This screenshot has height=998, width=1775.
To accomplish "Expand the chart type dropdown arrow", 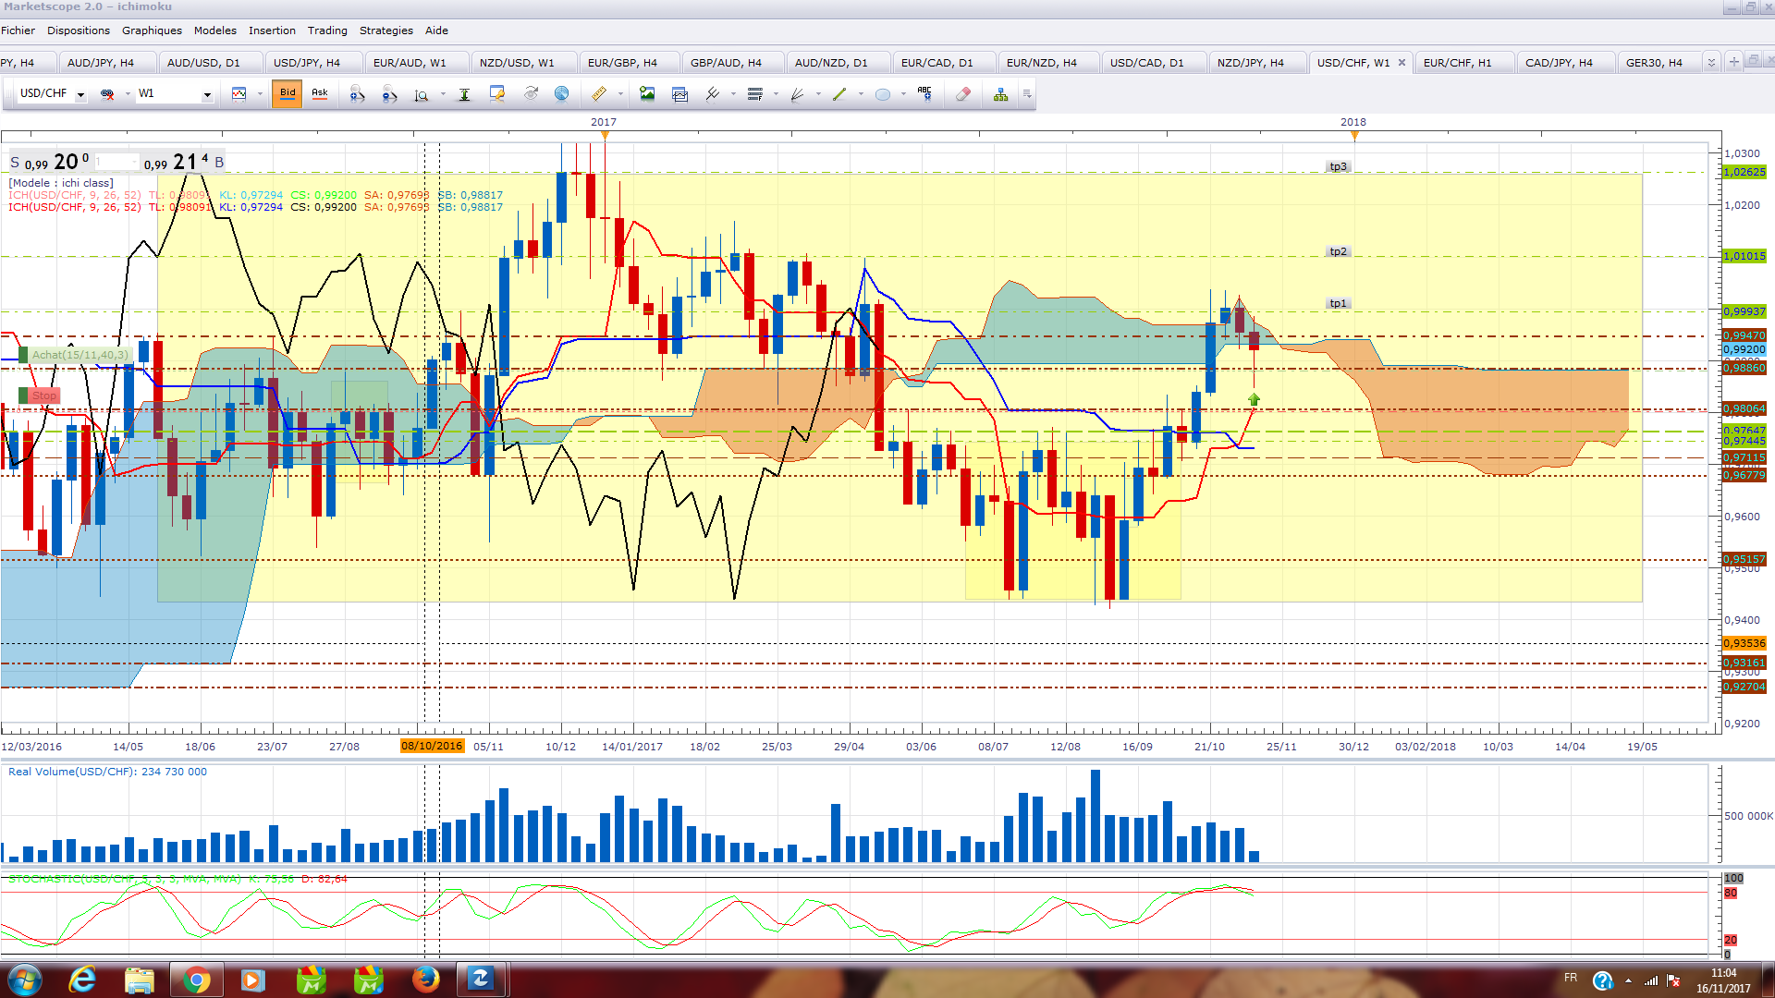I will [260, 94].
